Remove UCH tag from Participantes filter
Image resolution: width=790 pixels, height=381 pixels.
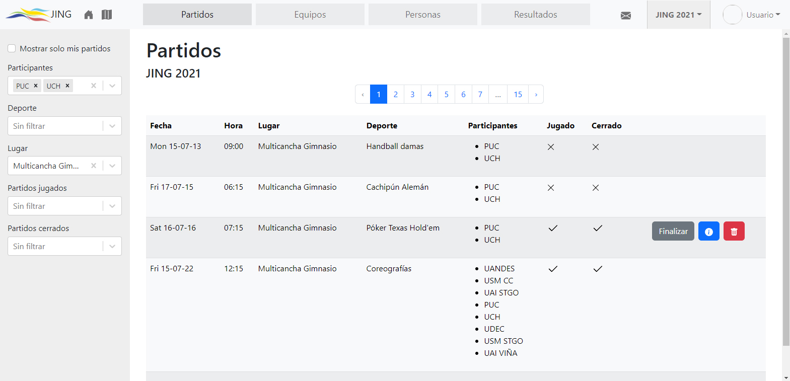pyautogui.click(x=67, y=86)
